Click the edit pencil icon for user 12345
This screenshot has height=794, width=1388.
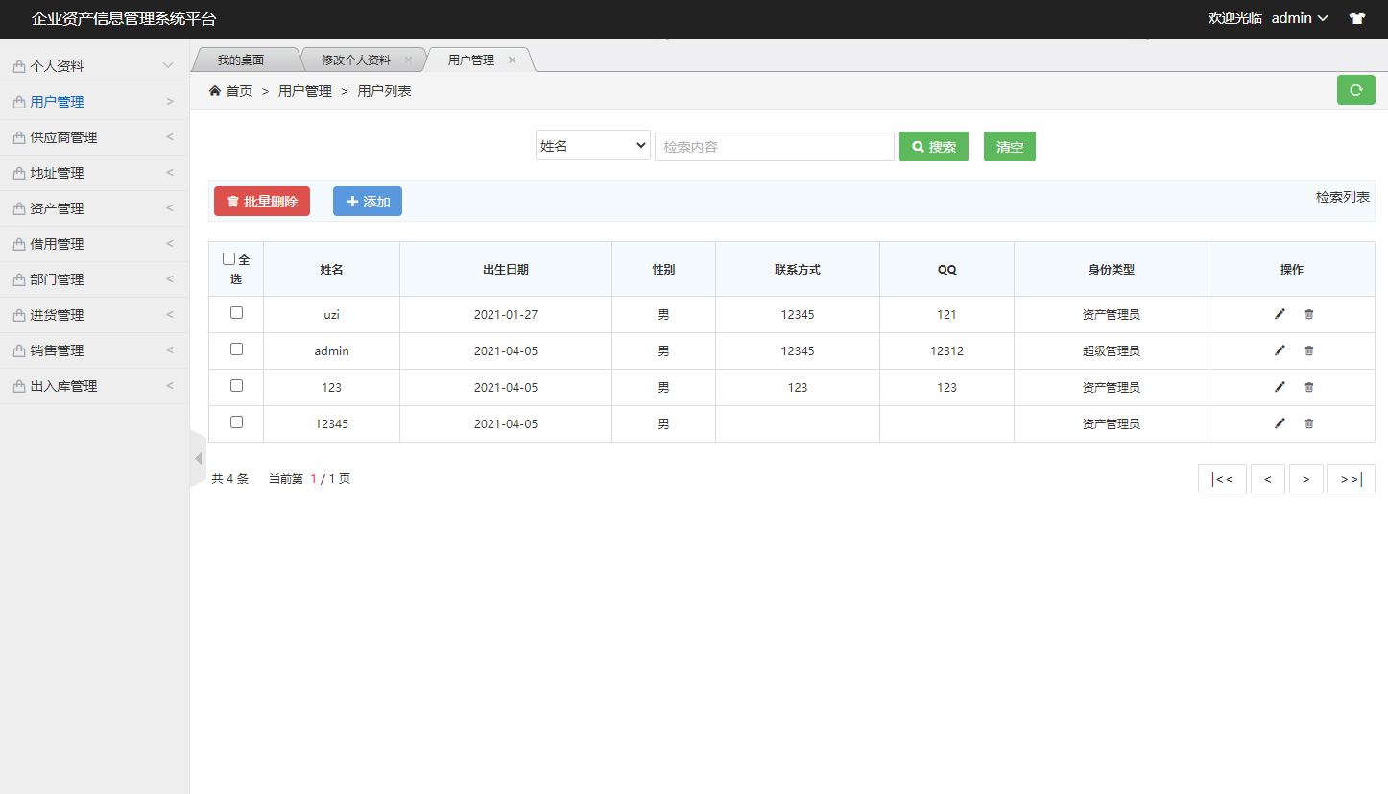coord(1279,422)
